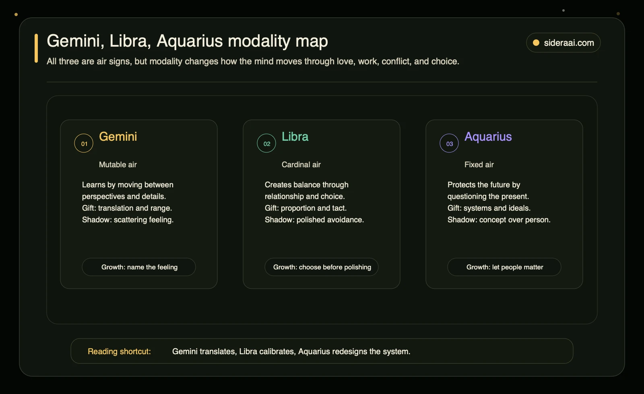Click the 'Fixed air' label
This screenshot has height=394, width=644.
479,164
